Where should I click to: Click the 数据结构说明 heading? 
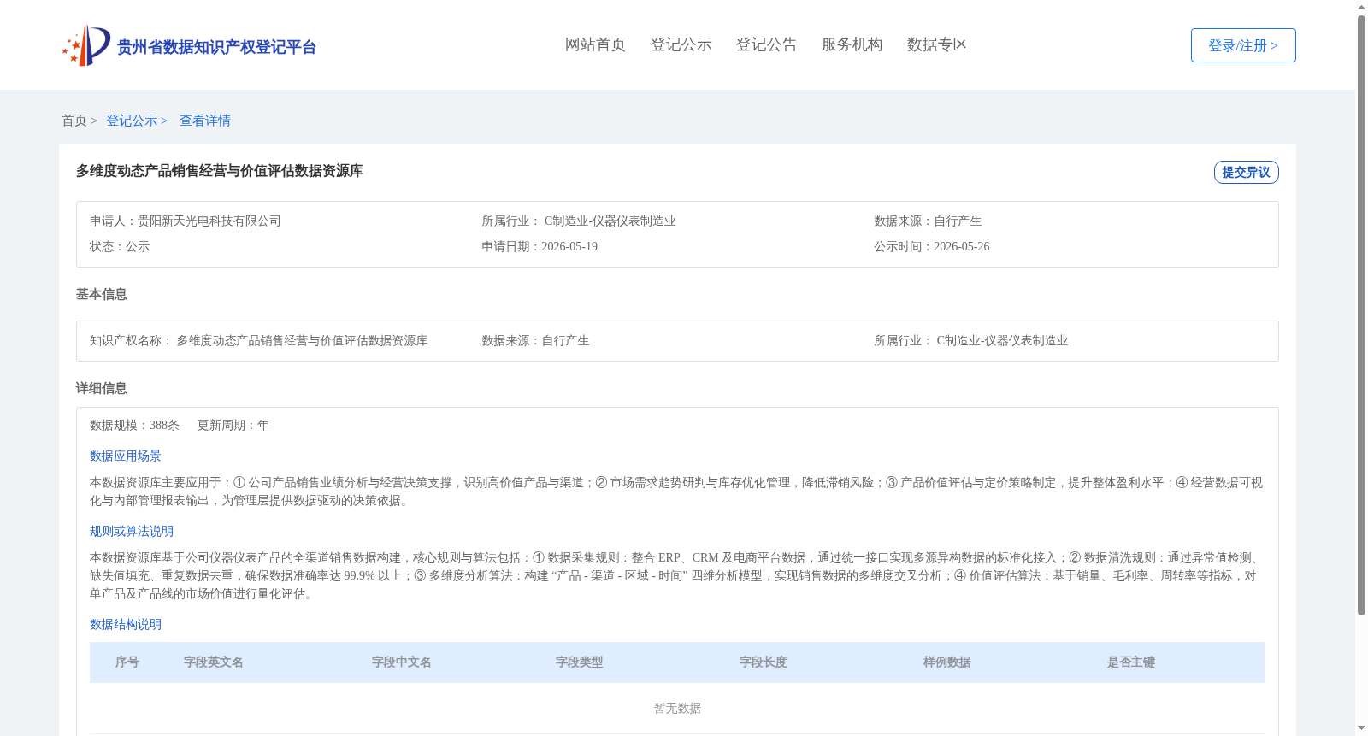126,624
